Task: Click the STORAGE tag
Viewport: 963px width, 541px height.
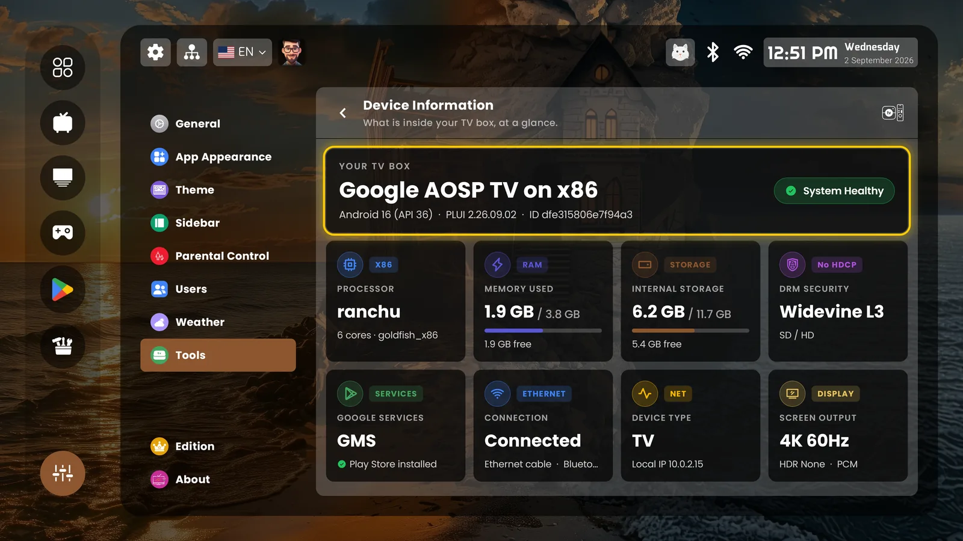Action: [690, 265]
